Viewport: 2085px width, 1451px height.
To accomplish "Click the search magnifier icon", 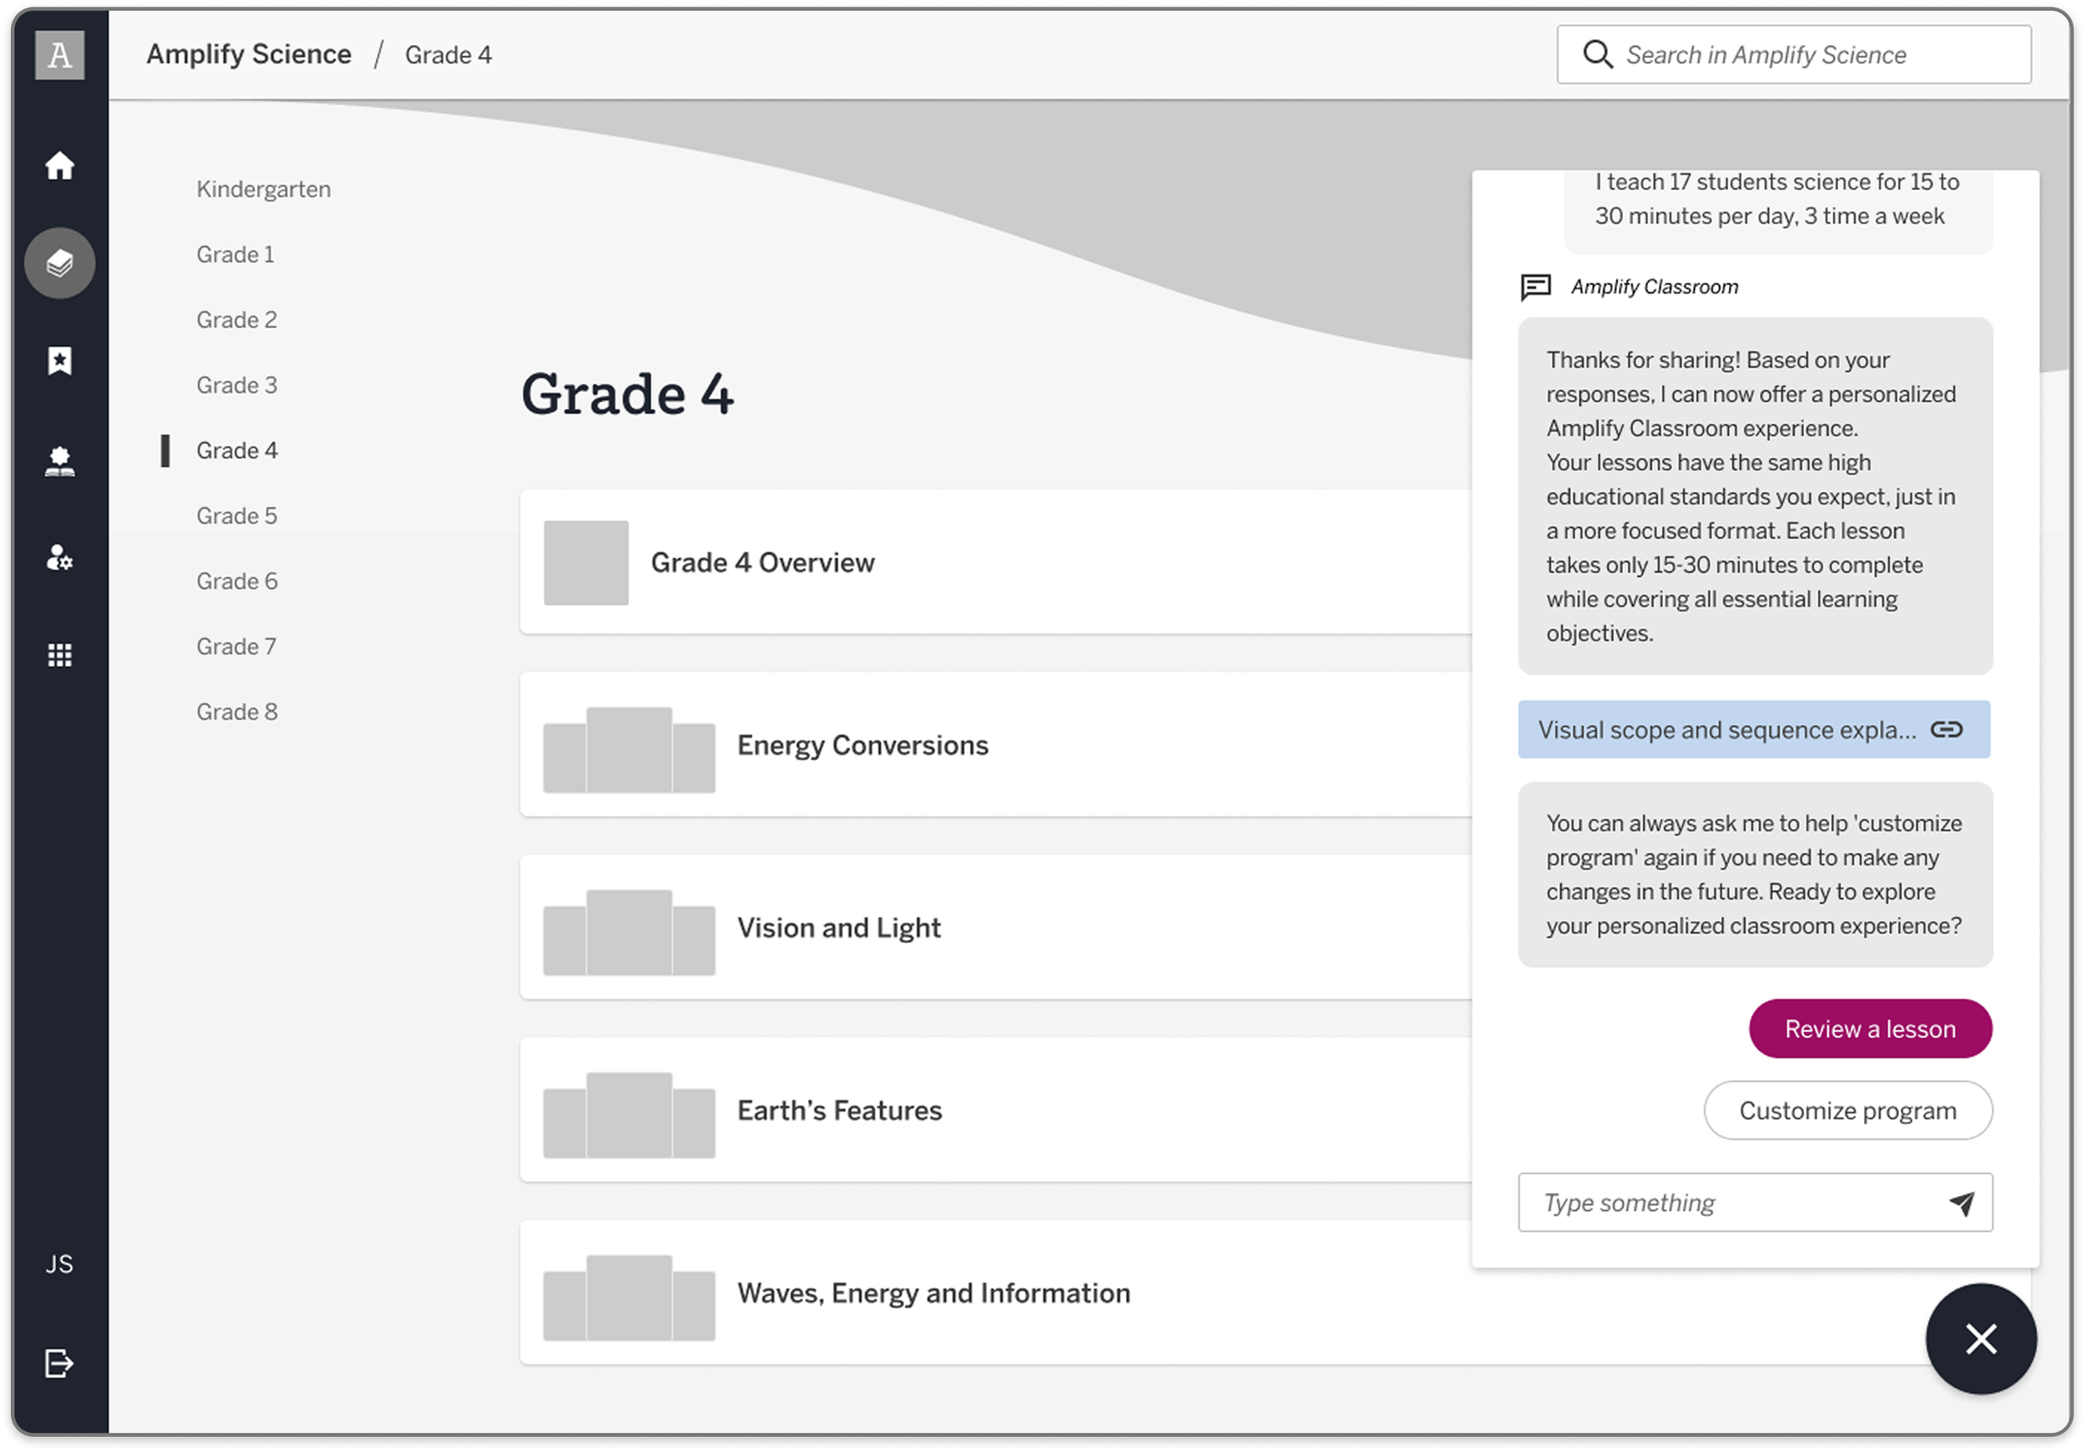I will (1597, 54).
